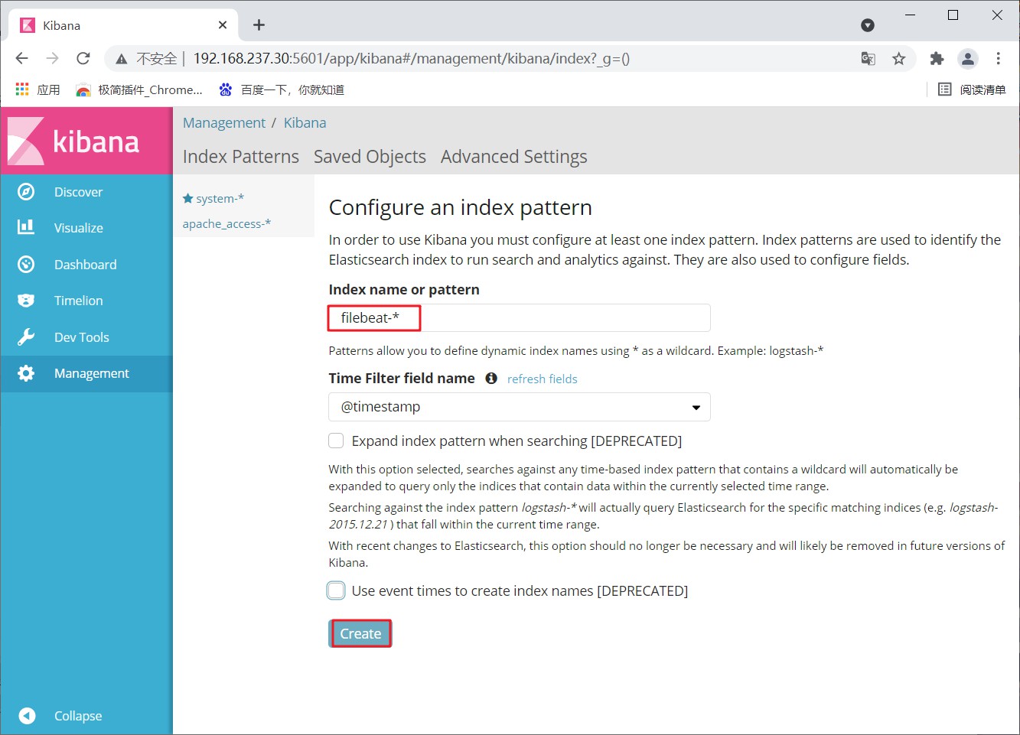
Task: Open the Chrome profile avatar
Action: (x=968, y=58)
